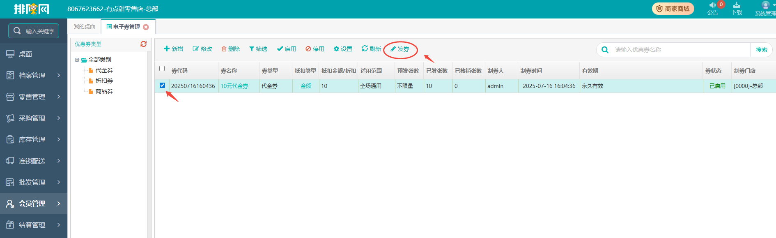Click the 有效期 column header
The image size is (776, 238).
tap(641, 71)
